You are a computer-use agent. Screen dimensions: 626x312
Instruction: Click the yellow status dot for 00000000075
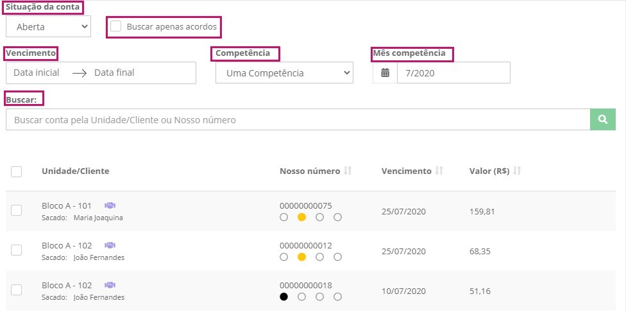pyautogui.click(x=302, y=218)
